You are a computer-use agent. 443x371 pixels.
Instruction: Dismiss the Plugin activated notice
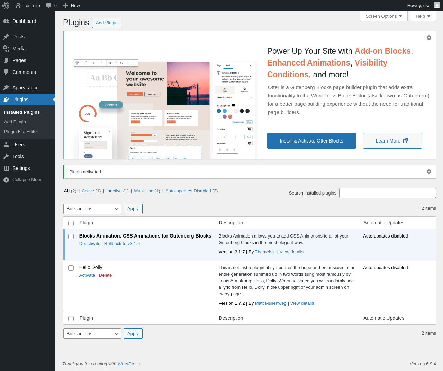(429, 172)
